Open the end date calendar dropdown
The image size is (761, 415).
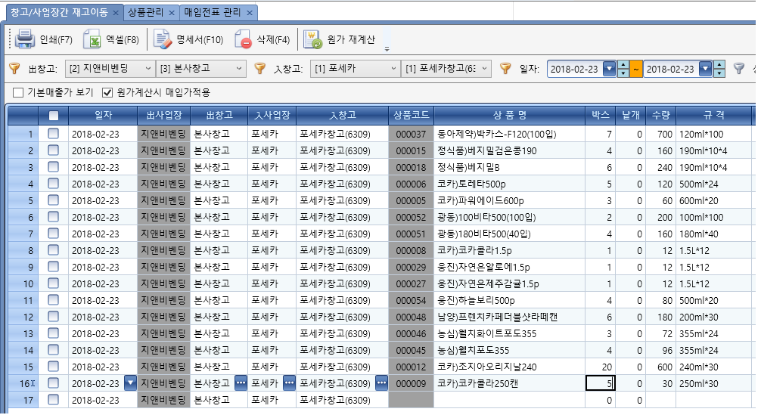point(705,69)
